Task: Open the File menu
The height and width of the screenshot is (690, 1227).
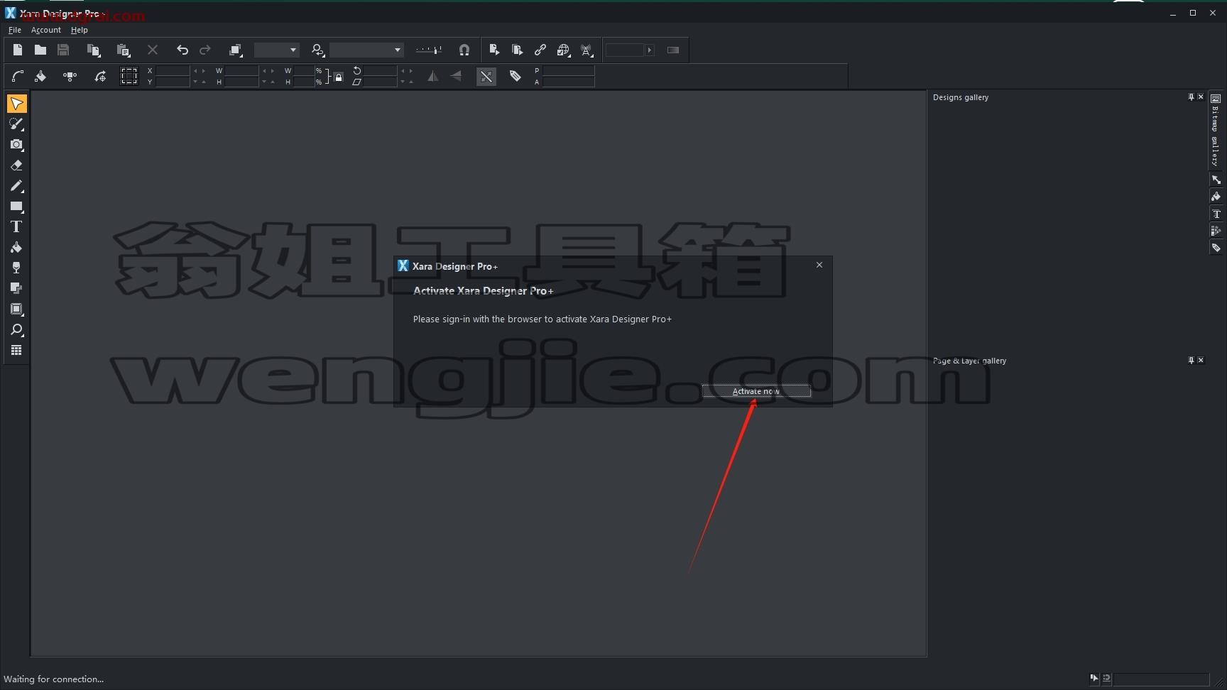Action: point(14,30)
